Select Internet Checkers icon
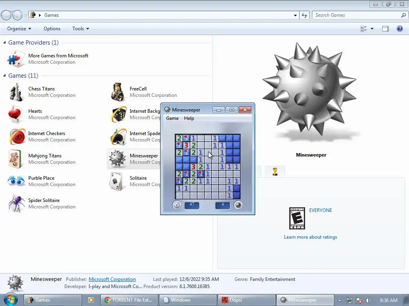This screenshot has height=306, width=409. point(17,136)
